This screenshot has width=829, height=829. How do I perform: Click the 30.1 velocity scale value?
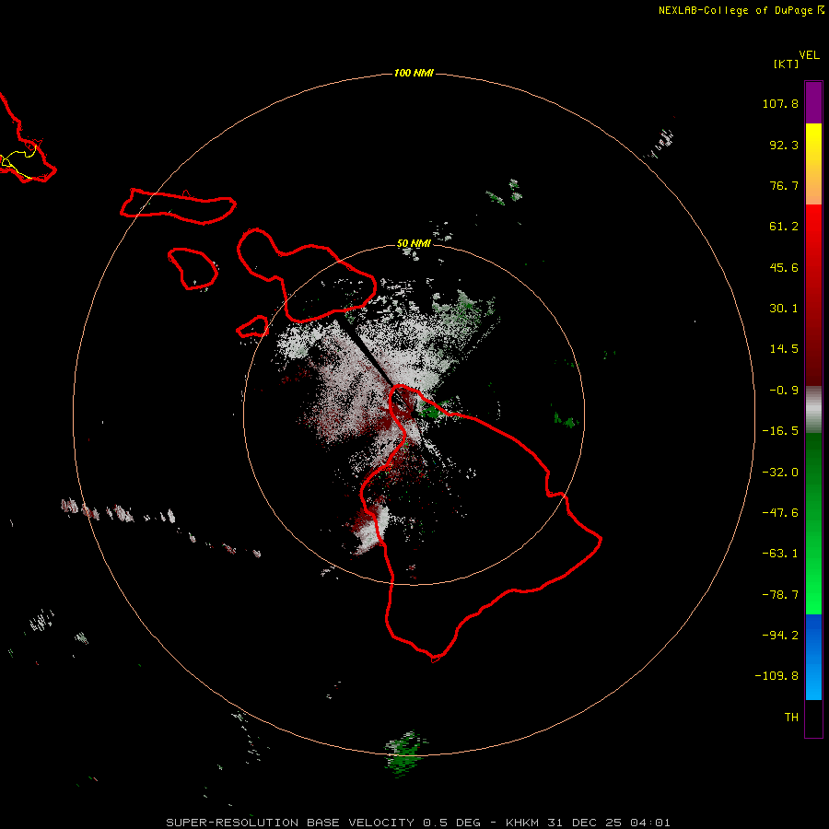(x=784, y=309)
